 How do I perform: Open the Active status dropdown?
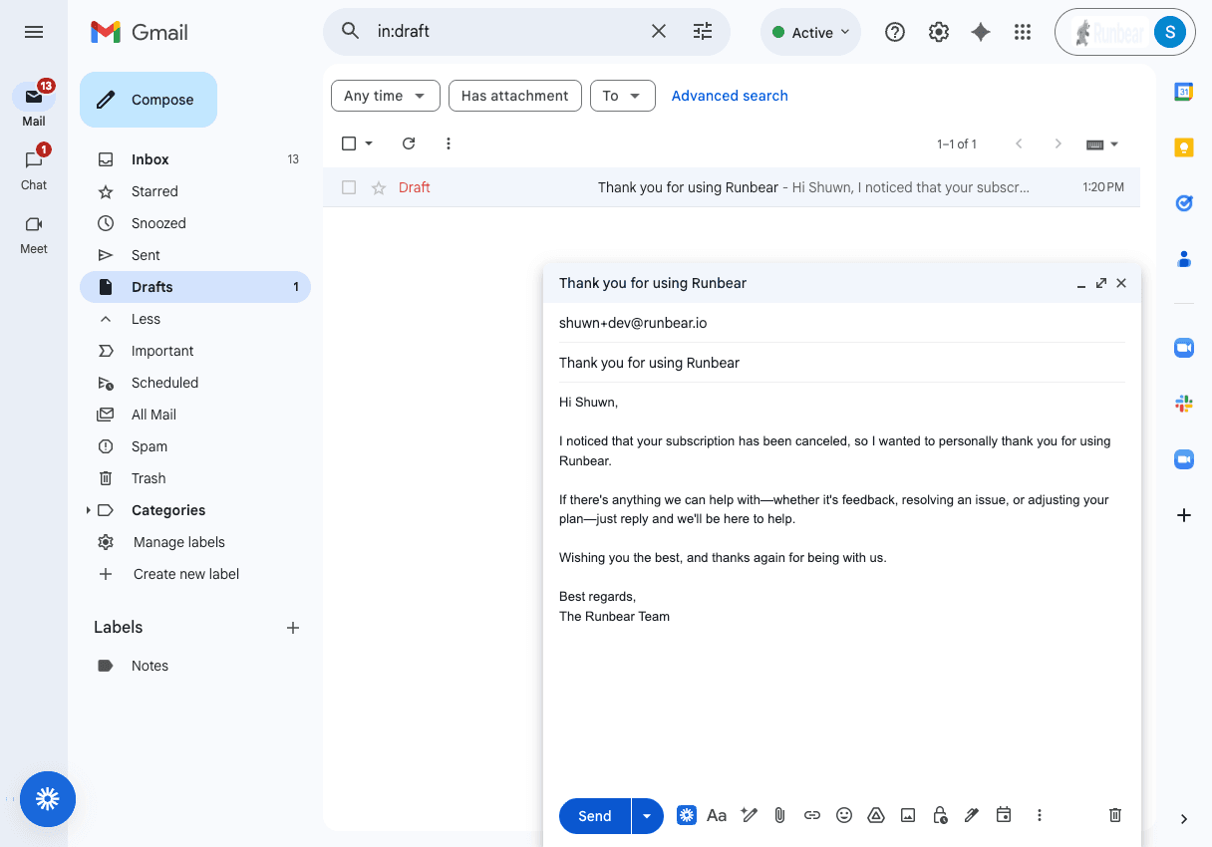point(811,32)
